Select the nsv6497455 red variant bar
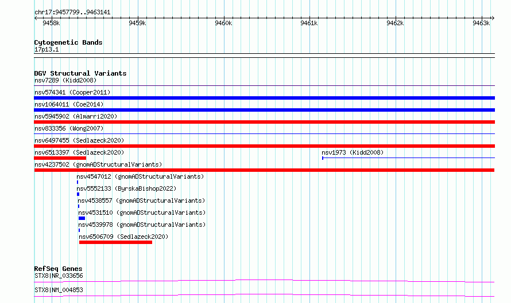Screen dimensions: 511x303 [264, 146]
